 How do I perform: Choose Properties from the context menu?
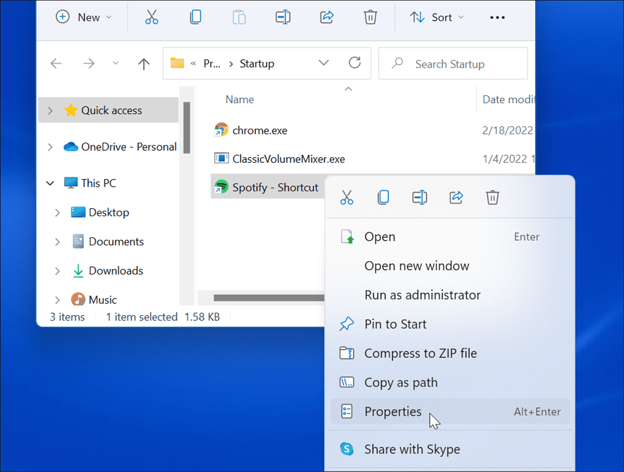[393, 411]
